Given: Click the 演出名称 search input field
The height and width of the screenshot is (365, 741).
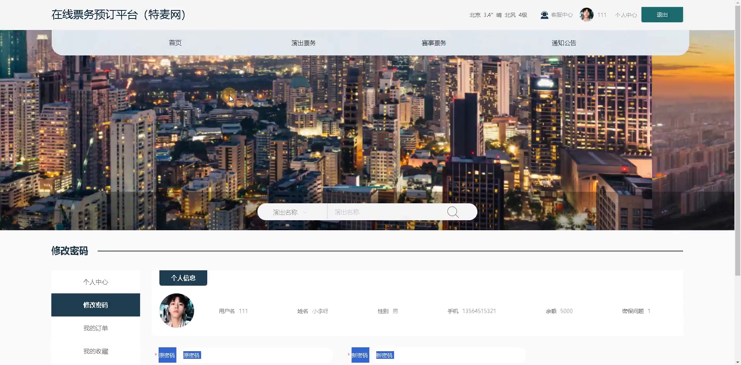Looking at the screenshot, I should click(388, 212).
